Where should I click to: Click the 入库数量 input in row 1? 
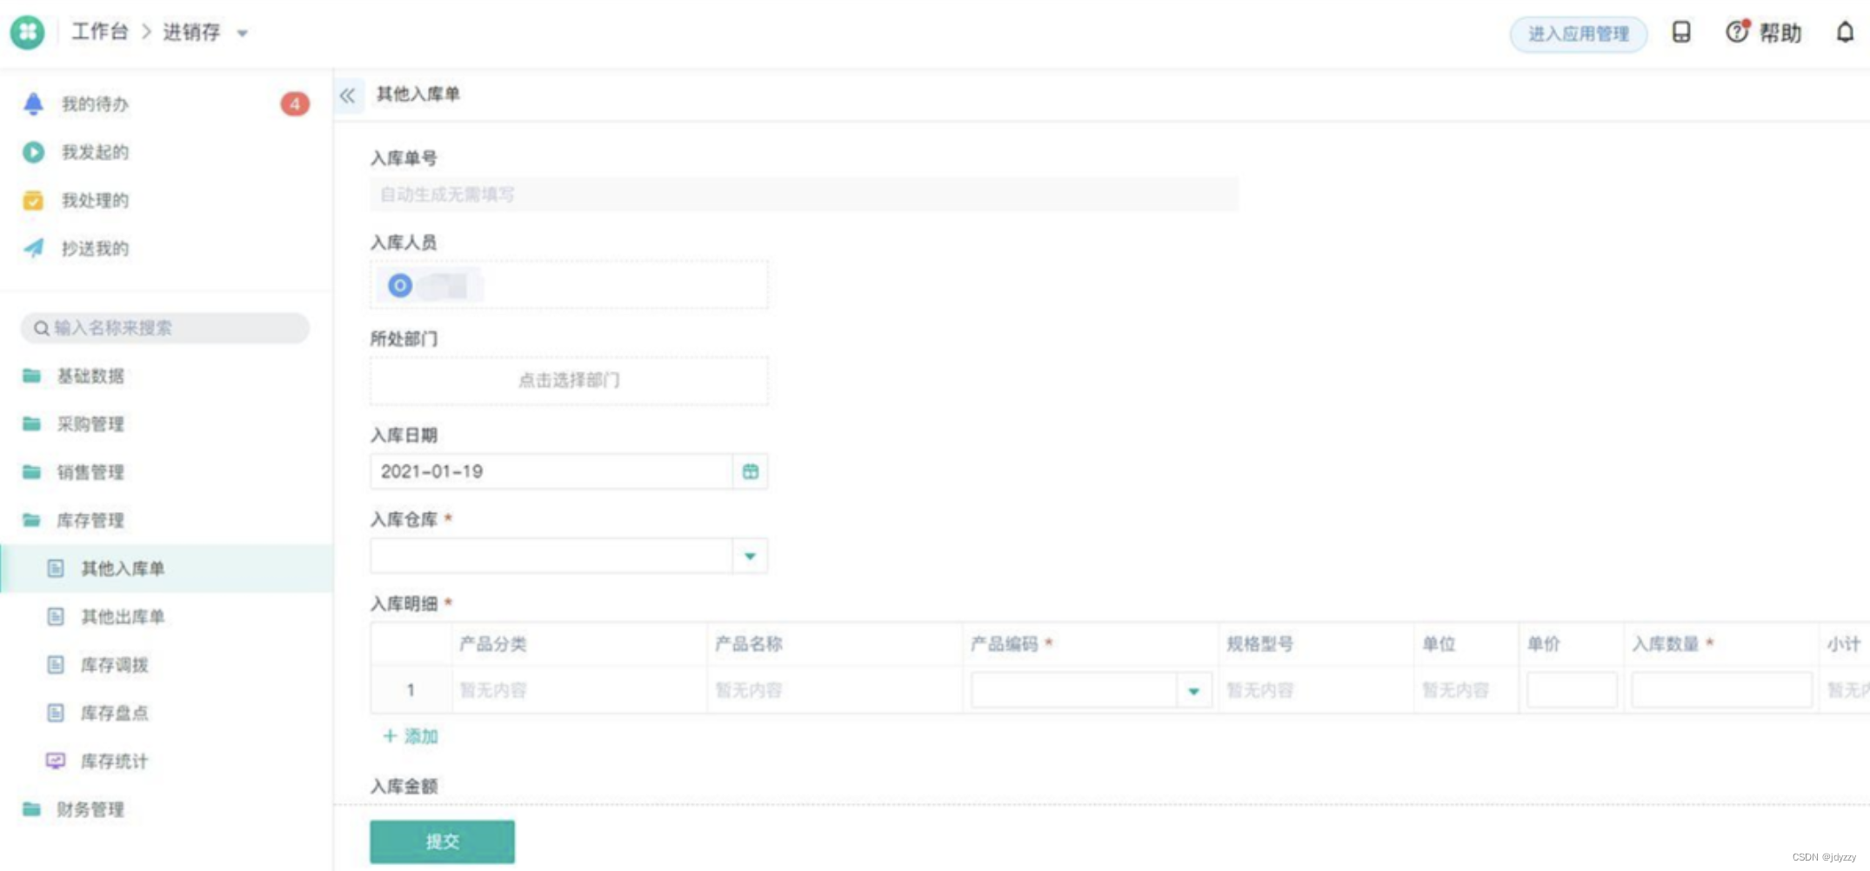coord(1721,690)
